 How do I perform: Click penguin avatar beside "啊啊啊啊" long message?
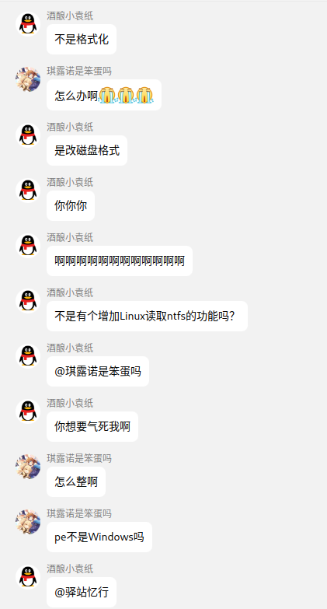pyautogui.click(x=28, y=245)
